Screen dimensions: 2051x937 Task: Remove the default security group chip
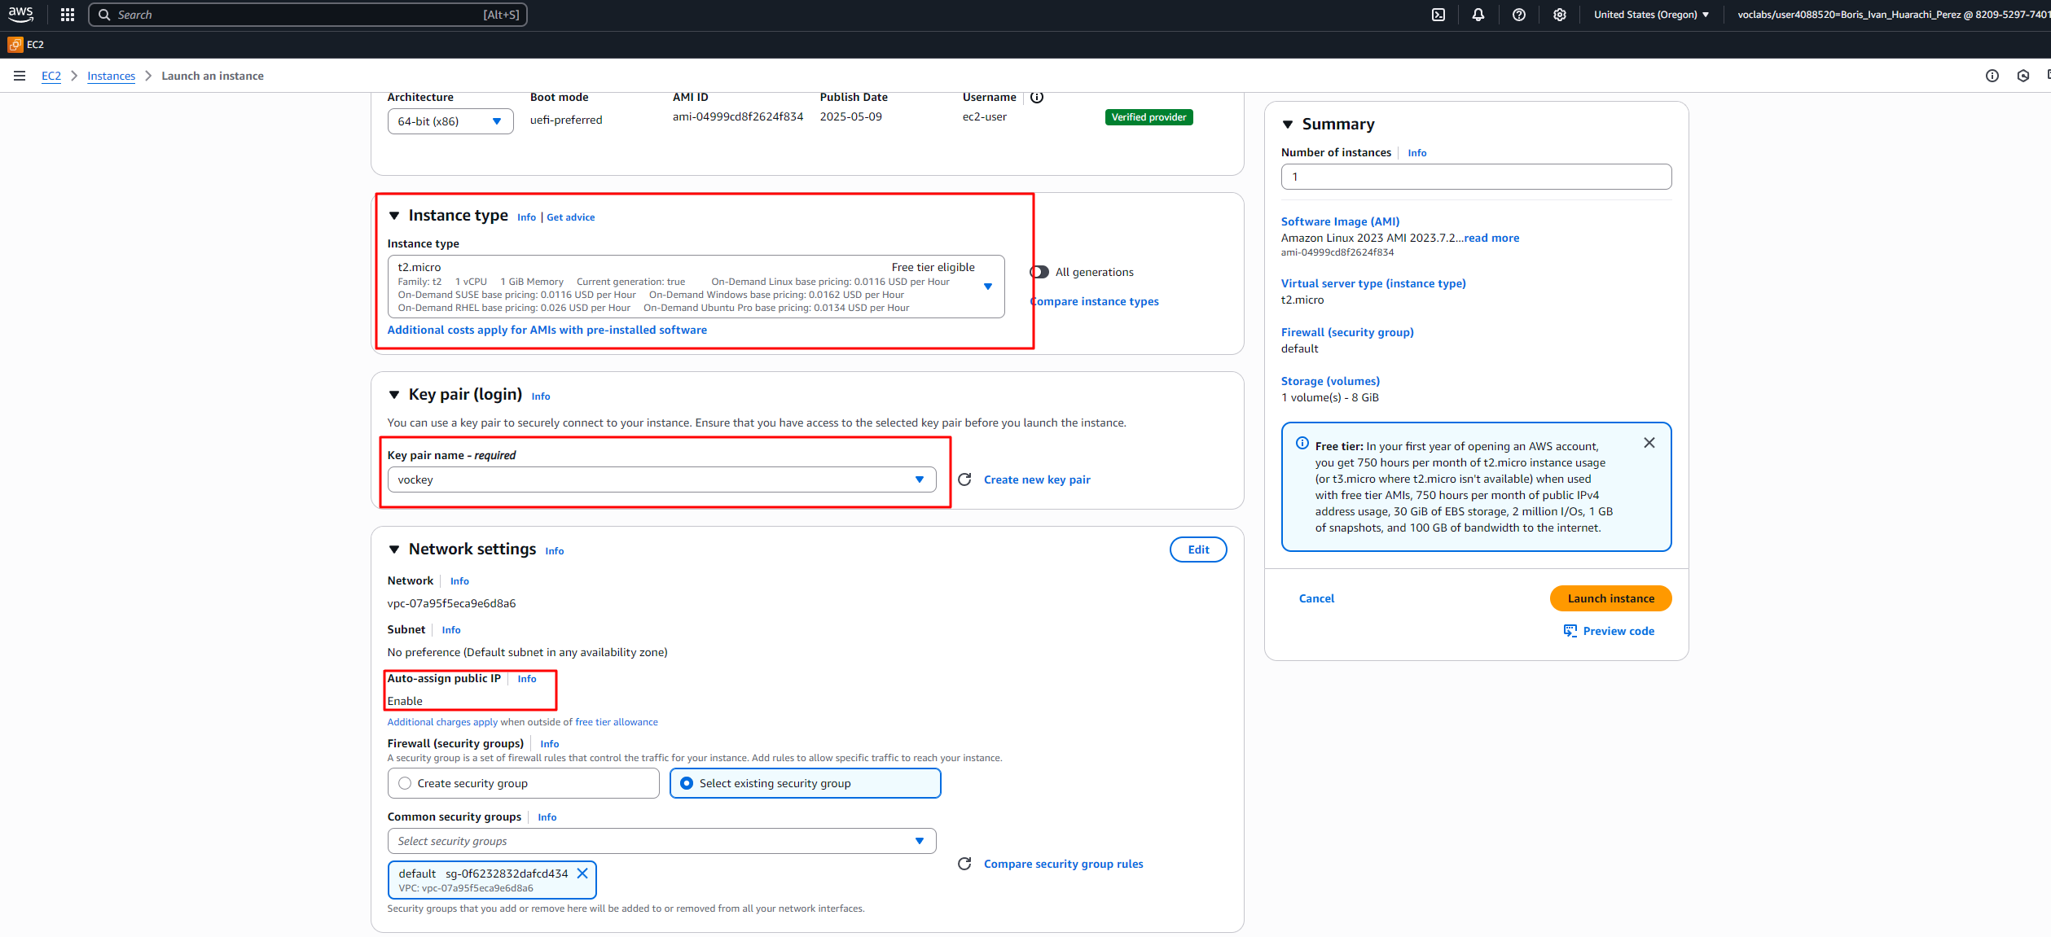[582, 874]
